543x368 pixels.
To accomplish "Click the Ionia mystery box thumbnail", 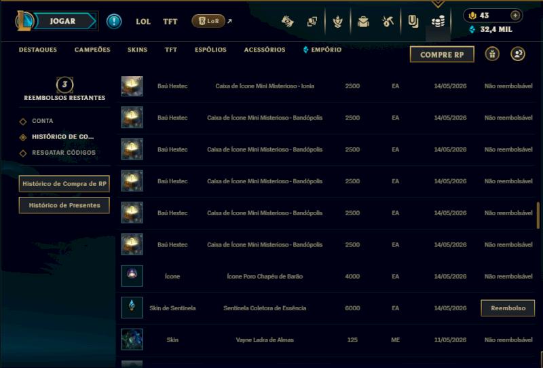I will coord(132,86).
